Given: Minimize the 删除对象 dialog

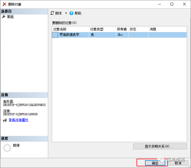Looking at the screenshot, I should point(160,4).
